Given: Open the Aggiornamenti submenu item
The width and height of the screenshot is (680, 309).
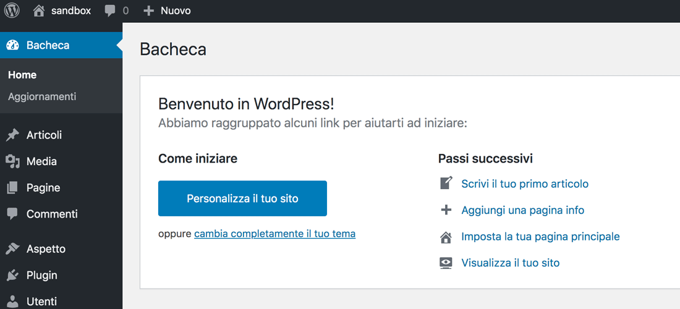Looking at the screenshot, I should tap(42, 96).
